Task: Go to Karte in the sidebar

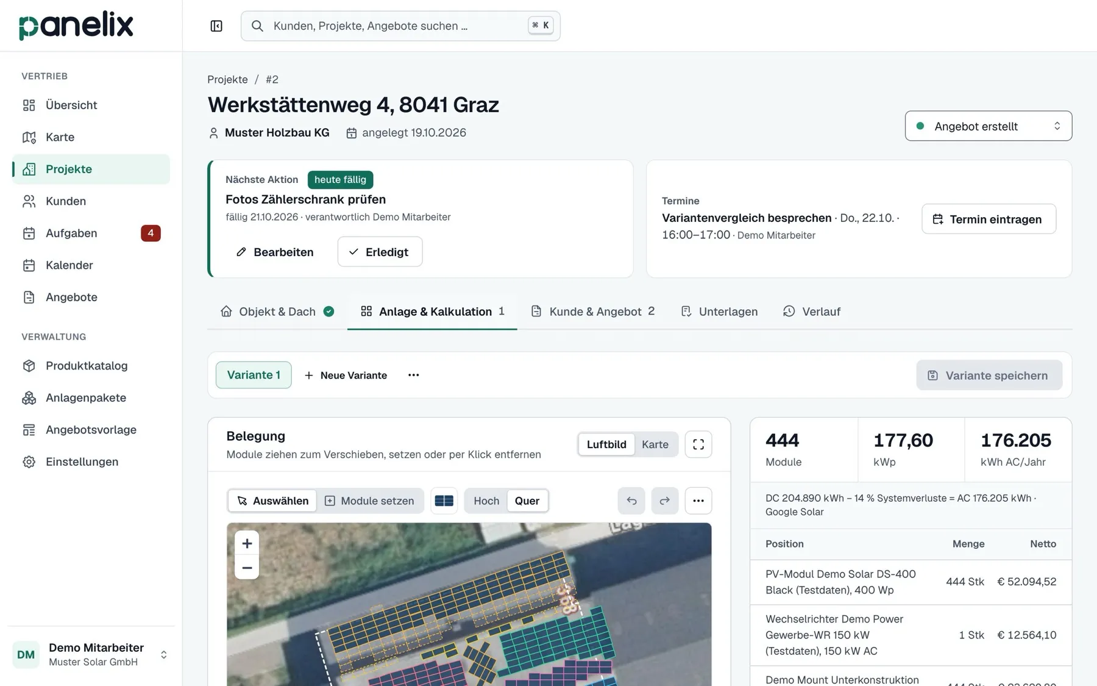Action: (91, 137)
